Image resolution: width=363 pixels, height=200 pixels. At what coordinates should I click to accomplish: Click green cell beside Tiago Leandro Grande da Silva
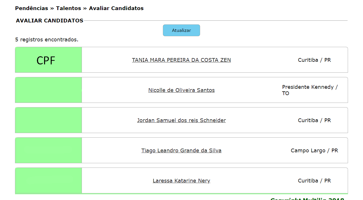[48, 151]
